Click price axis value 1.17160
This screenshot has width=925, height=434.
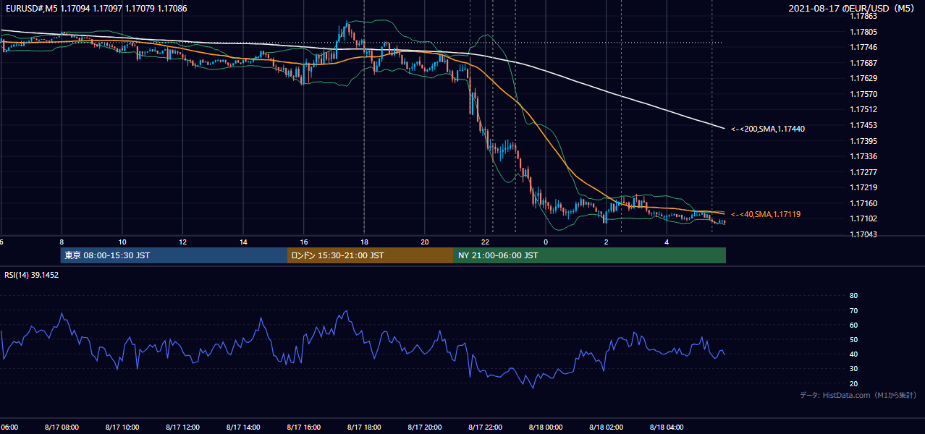[863, 203]
